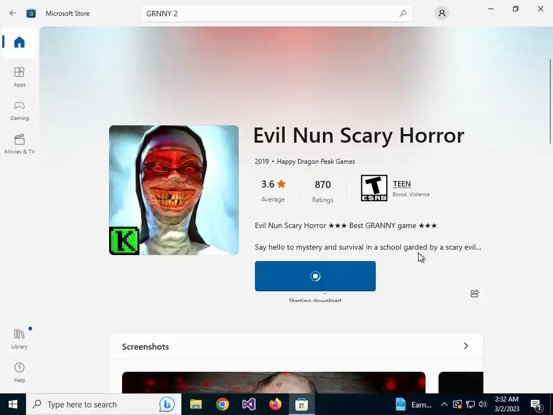Open the user account profile icon
This screenshot has height=415, width=553.
click(x=442, y=14)
